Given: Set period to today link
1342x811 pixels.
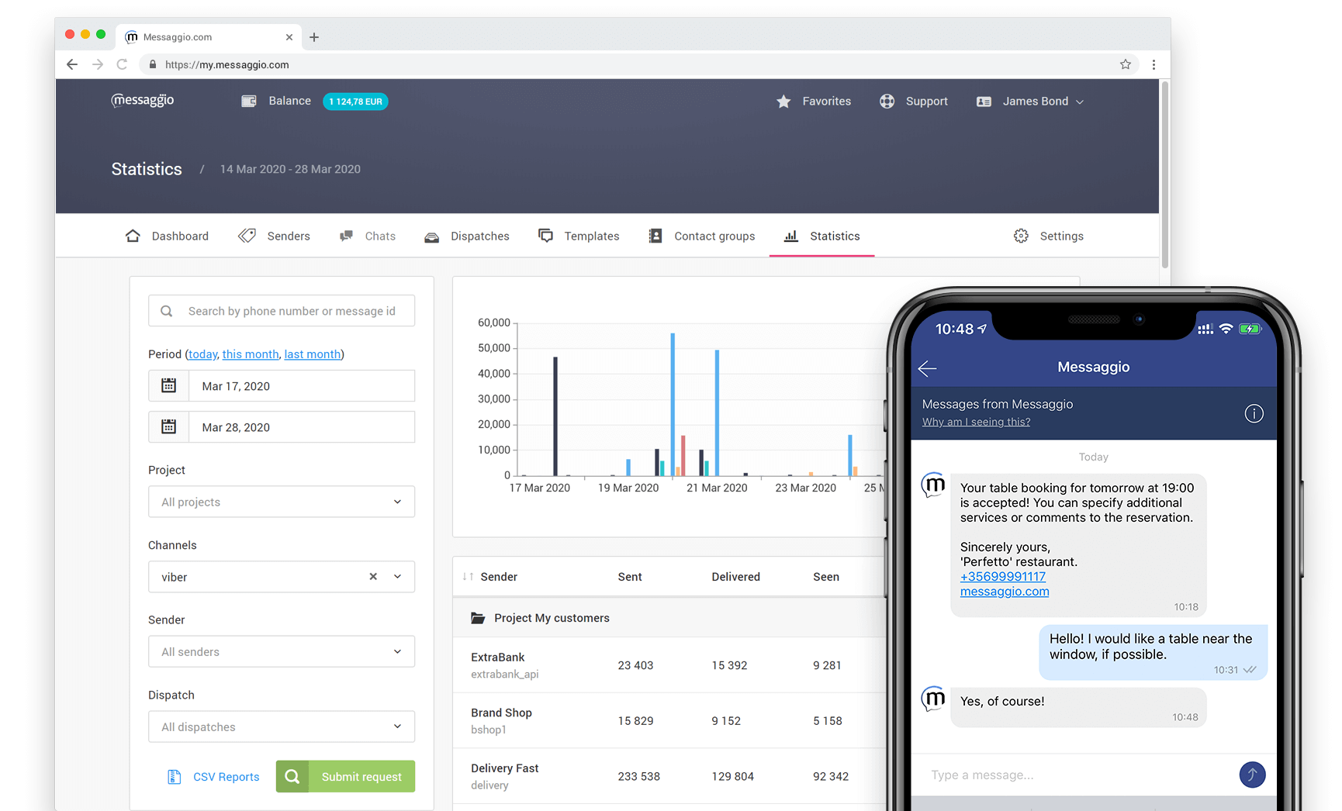Looking at the screenshot, I should pyautogui.click(x=203, y=354).
